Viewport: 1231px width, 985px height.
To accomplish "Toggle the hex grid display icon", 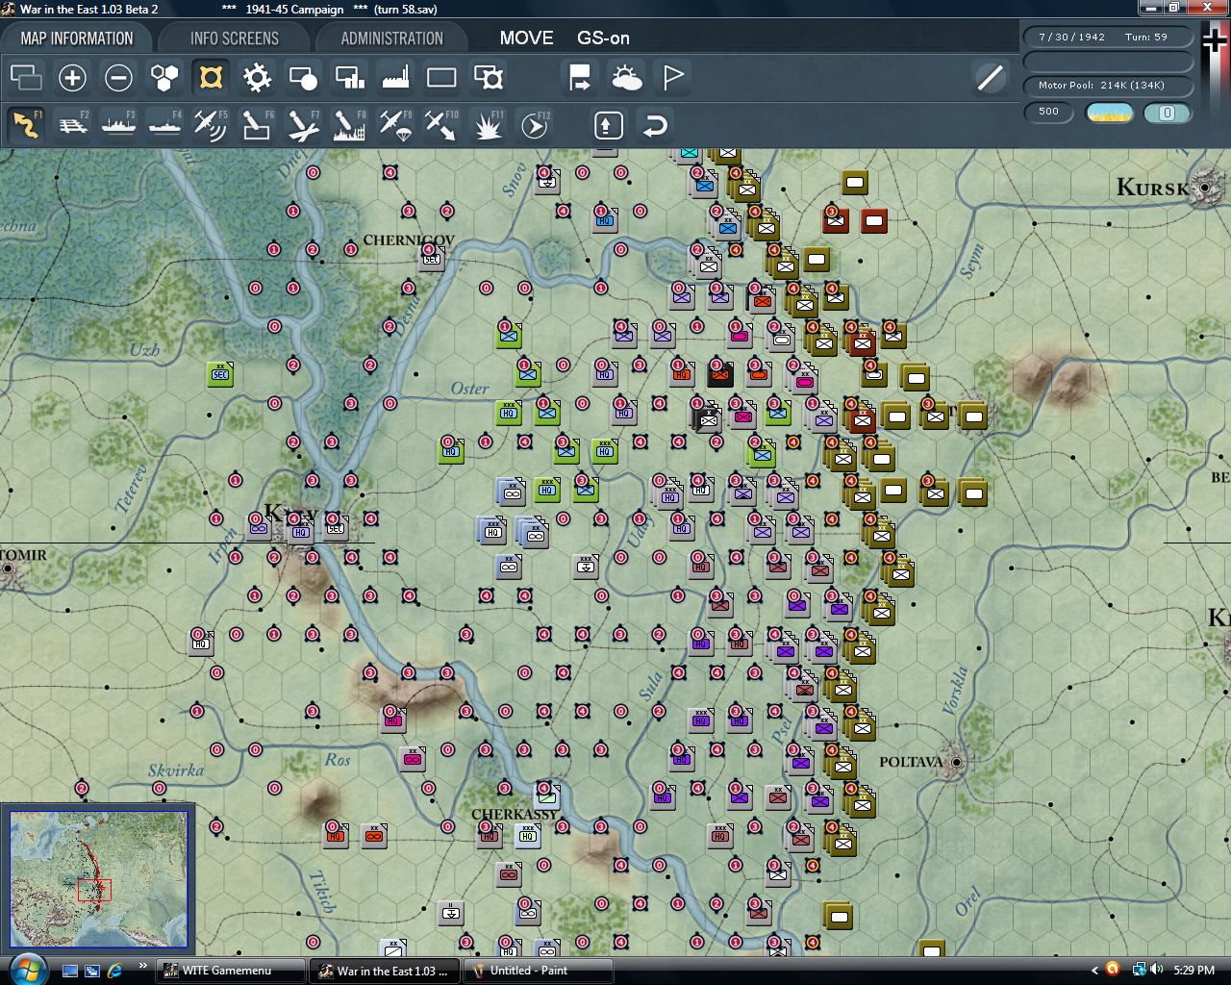I will (164, 78).
